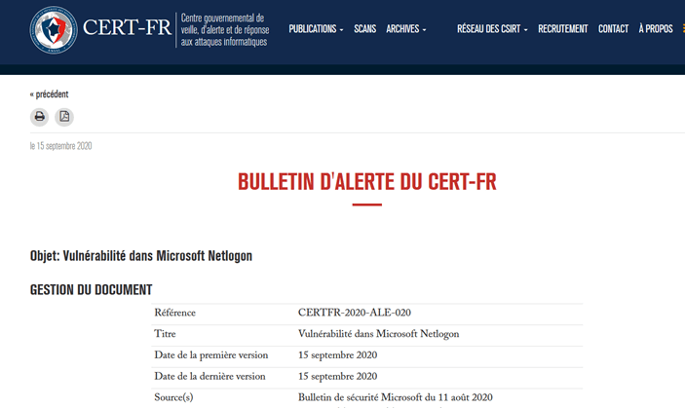Viewport: 685px width, 408px height.
Task: Go to the Scans menu item
Action: 365,29
